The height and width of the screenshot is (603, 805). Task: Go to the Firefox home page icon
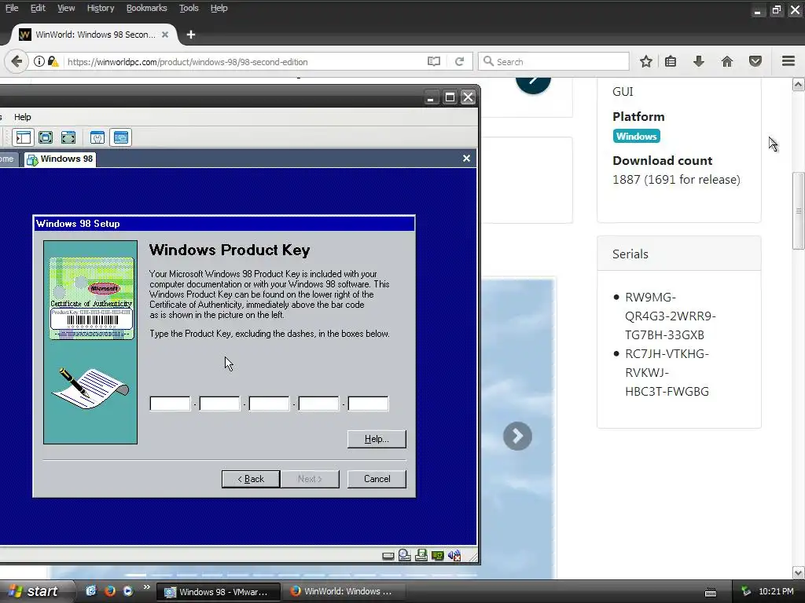tap(727, 61)
